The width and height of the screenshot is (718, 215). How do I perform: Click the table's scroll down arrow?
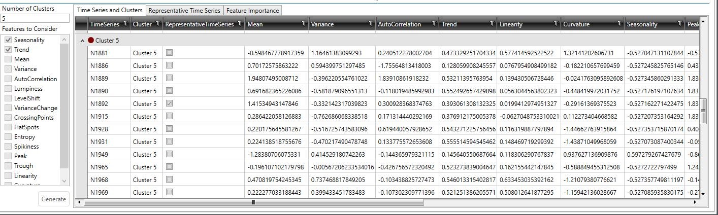[x=703, y=193]
